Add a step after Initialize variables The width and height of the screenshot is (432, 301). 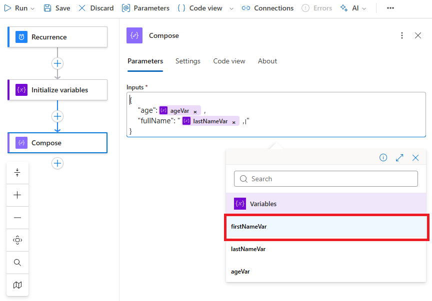pos(57,116)
